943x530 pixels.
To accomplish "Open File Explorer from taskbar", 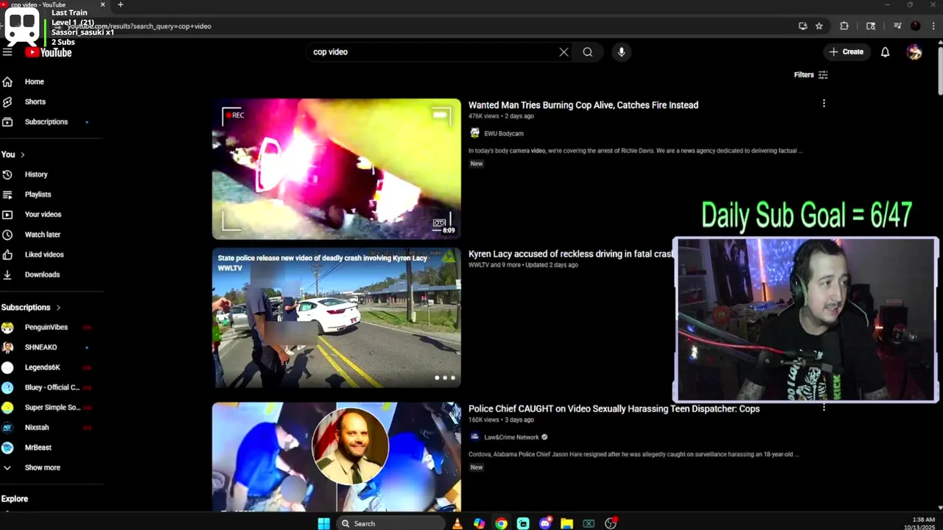I will coord(567,523).
